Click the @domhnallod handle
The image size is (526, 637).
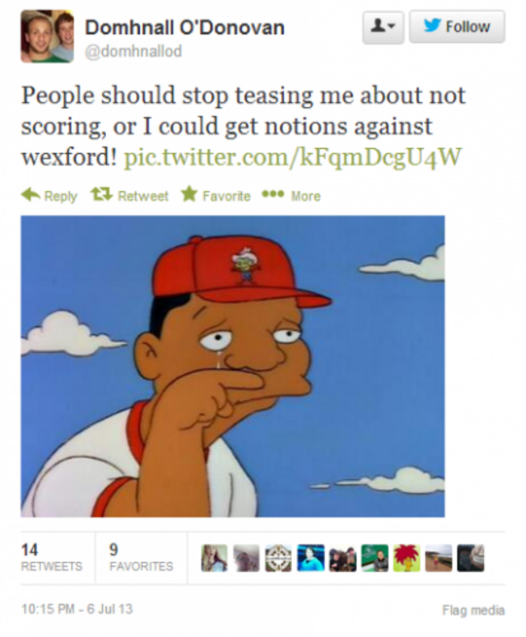click(x=133, y=52)
